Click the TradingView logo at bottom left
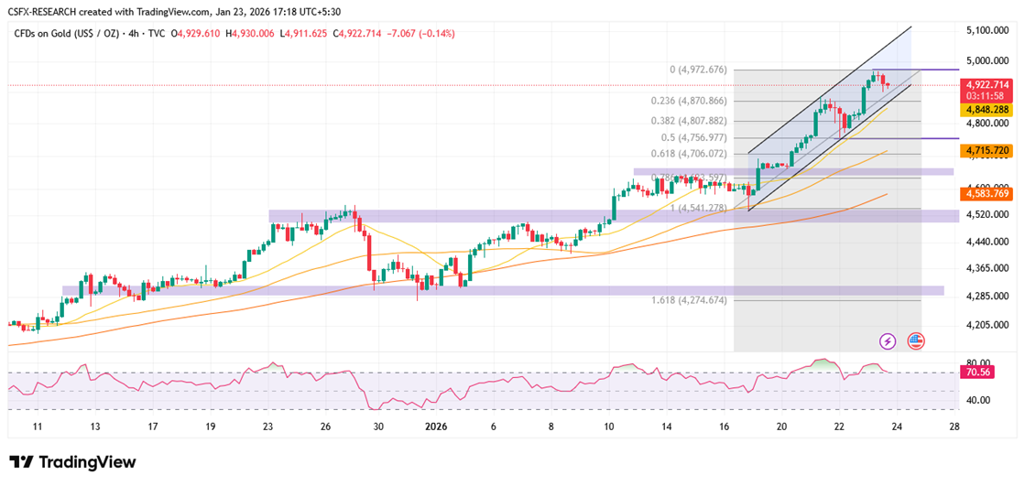1025x486 pixels. (72, 462)
